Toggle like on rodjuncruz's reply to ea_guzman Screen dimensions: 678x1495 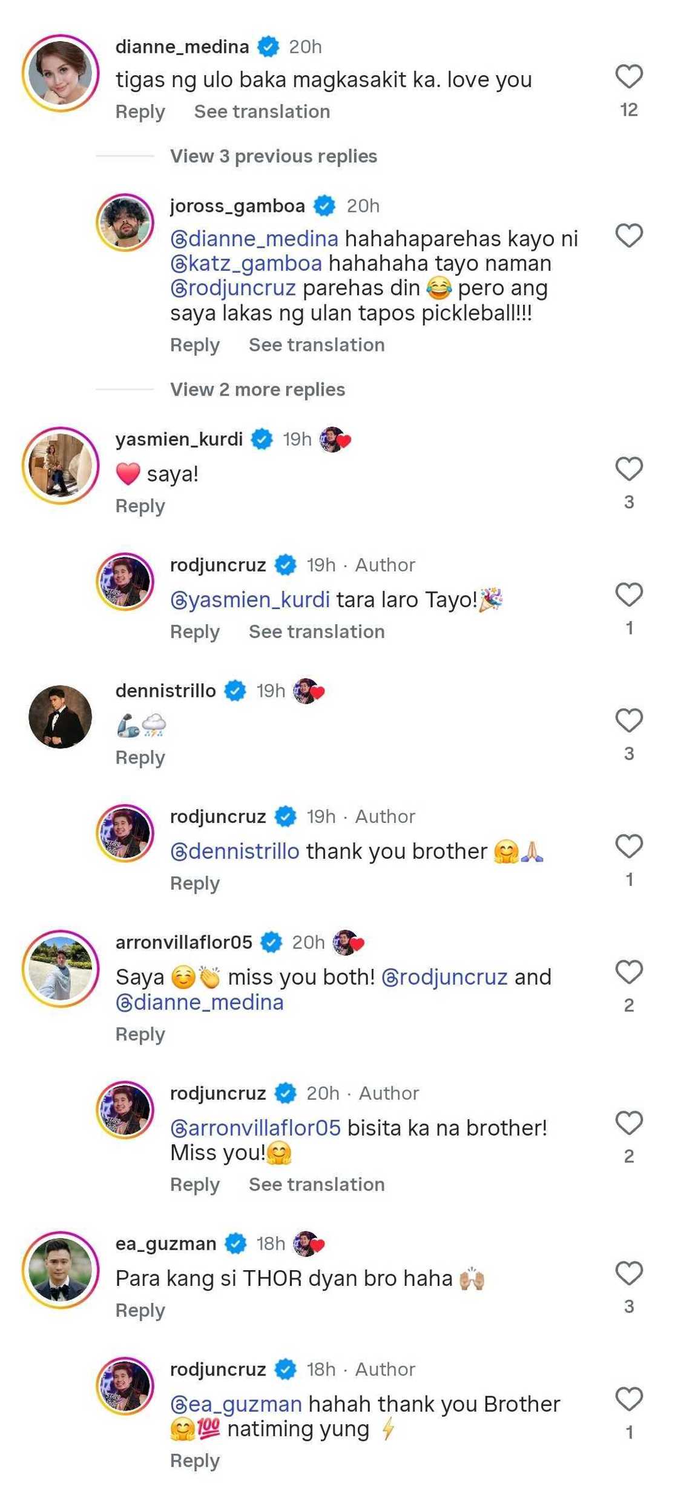(x=629, y=1399)
